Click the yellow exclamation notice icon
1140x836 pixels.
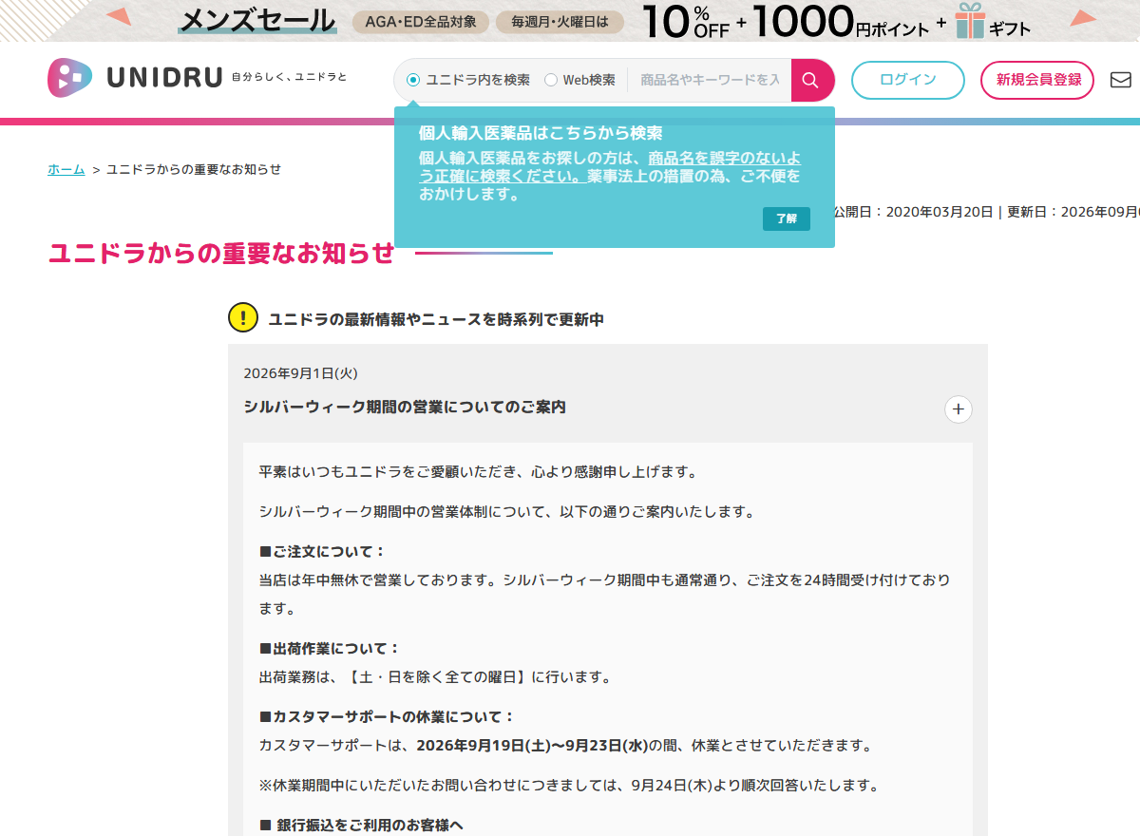pos(243,318)
